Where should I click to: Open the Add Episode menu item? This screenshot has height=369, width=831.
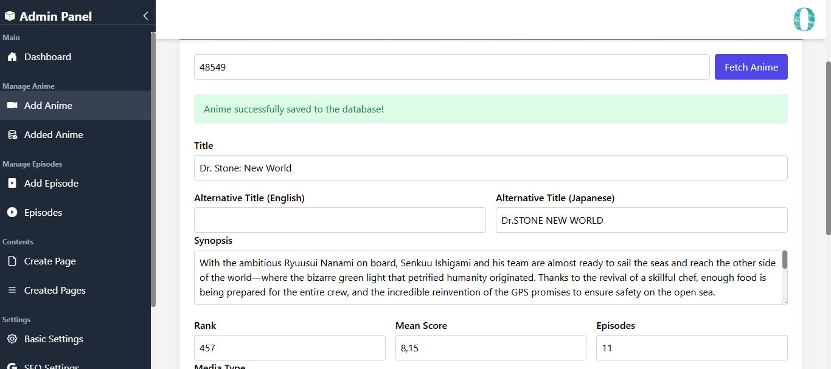(x=75, y=183)
